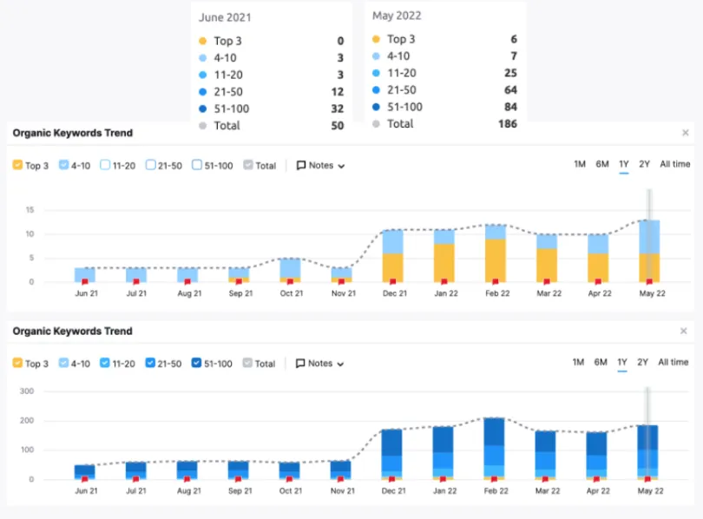The height and width of the screenshot is (519, 703).
Task: Click the 51-100 row in June 2021 tooltip
Action: tap(272, 108)
